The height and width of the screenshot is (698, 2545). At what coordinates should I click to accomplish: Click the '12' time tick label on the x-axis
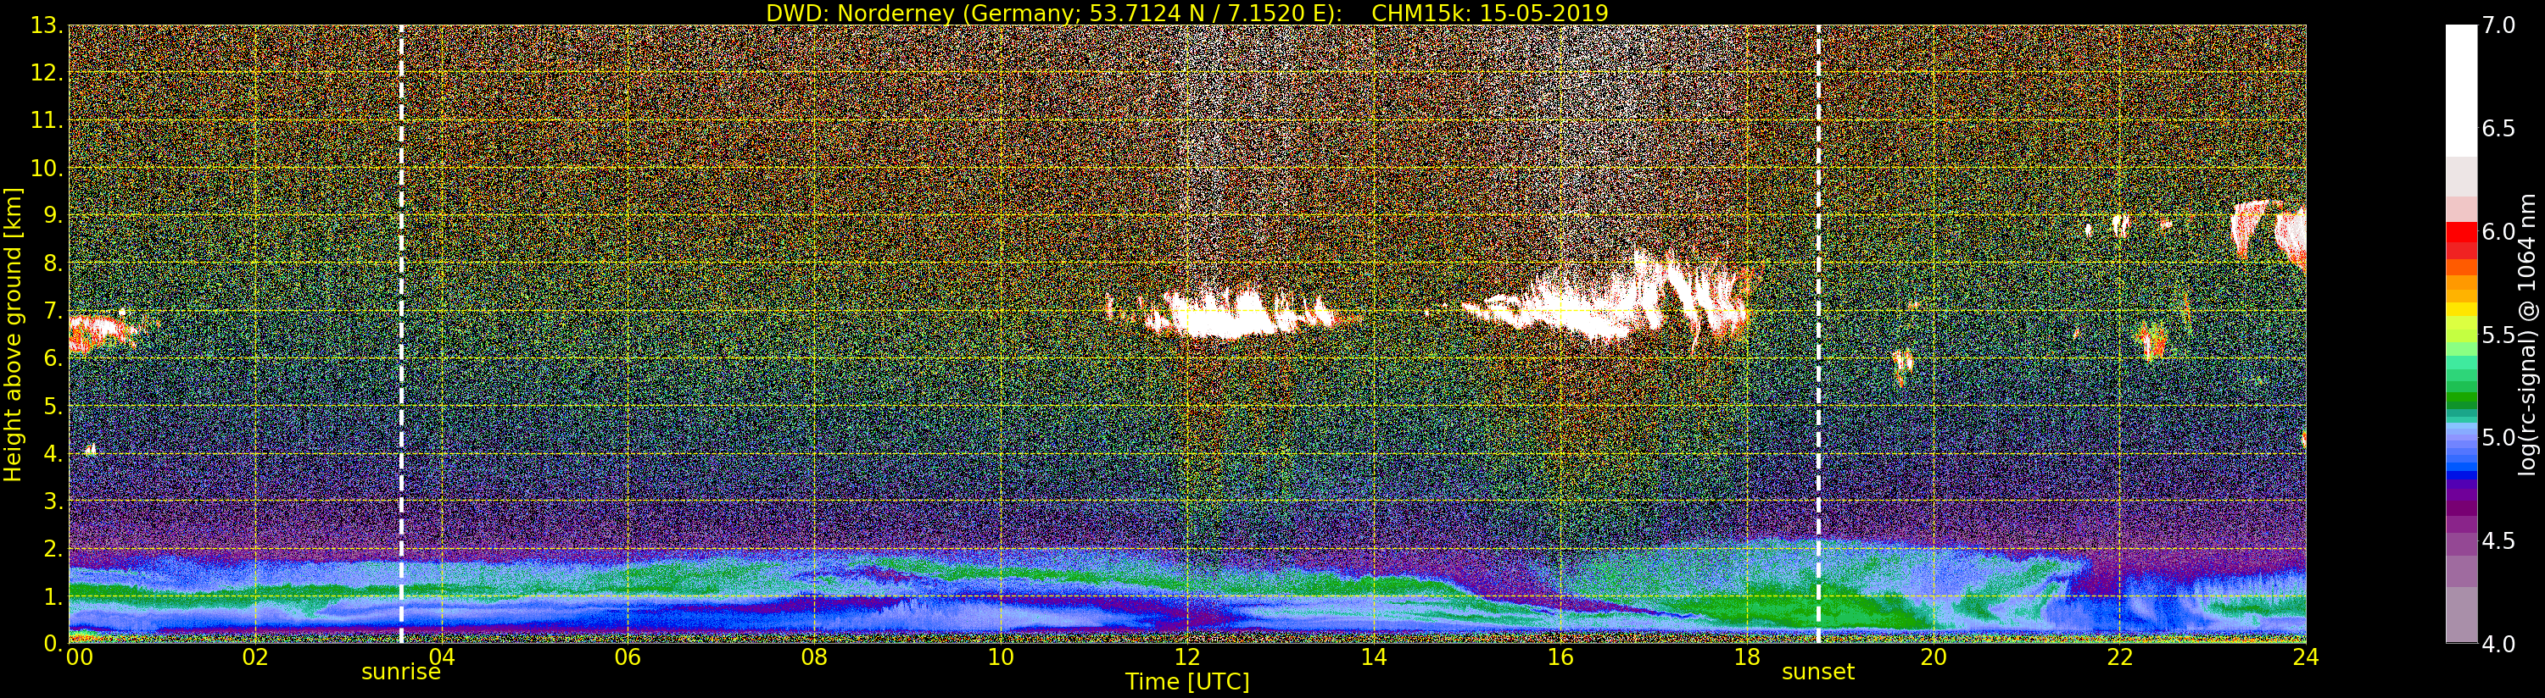click(1186, 657)
